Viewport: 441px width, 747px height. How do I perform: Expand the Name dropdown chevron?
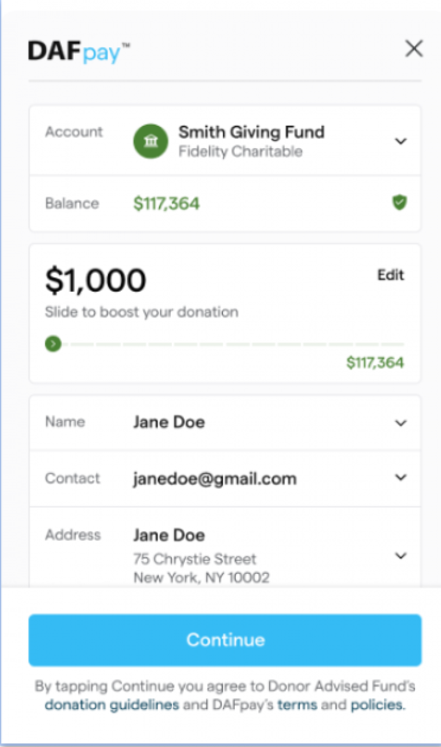point(401,423)
